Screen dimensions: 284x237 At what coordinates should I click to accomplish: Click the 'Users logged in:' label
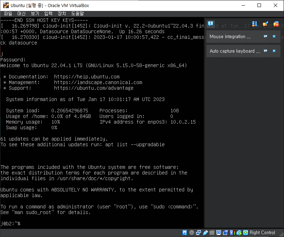[x=122, y=116]
